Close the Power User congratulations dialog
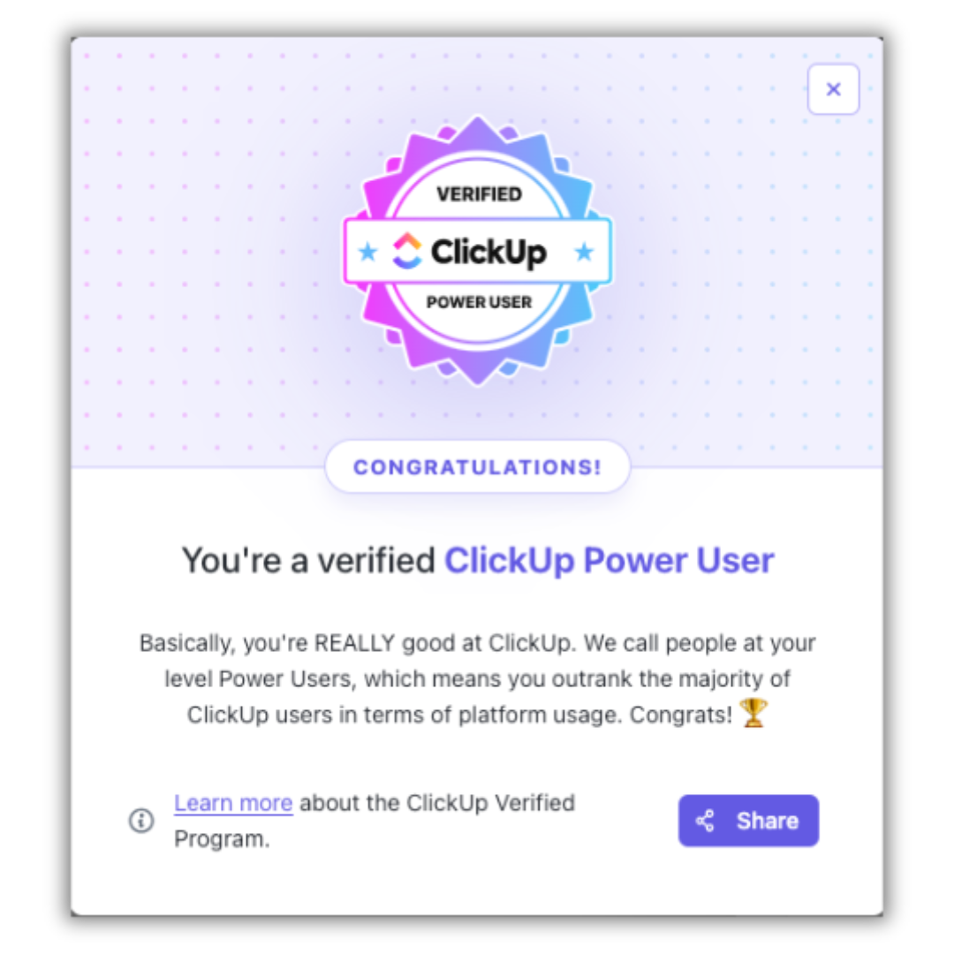954x954 pixels. tap(833, 89)
